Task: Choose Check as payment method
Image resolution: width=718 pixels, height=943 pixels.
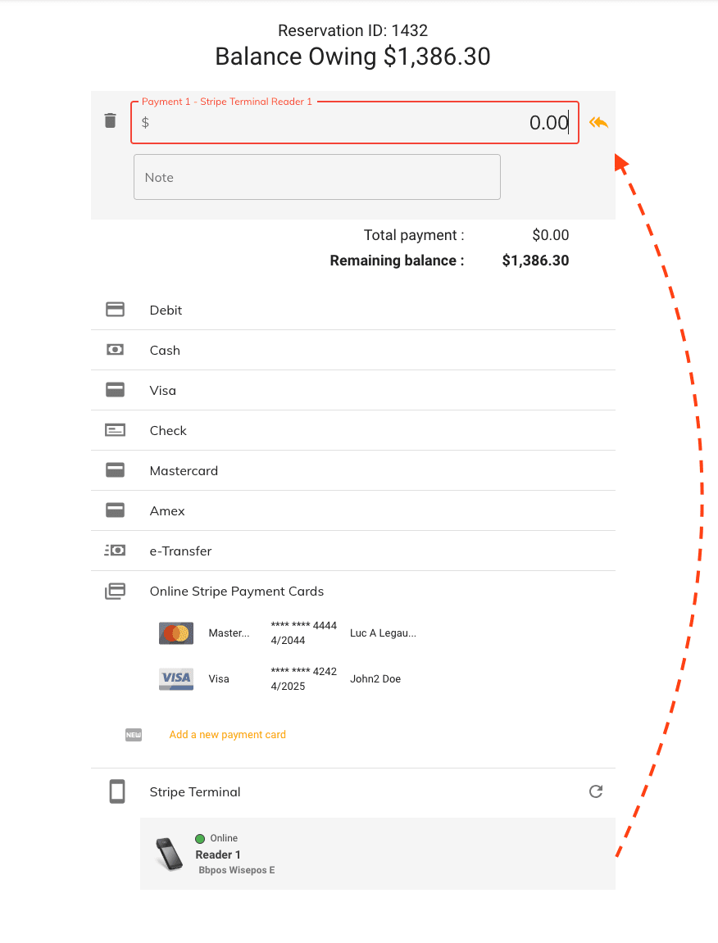Action: coord(353,431)
